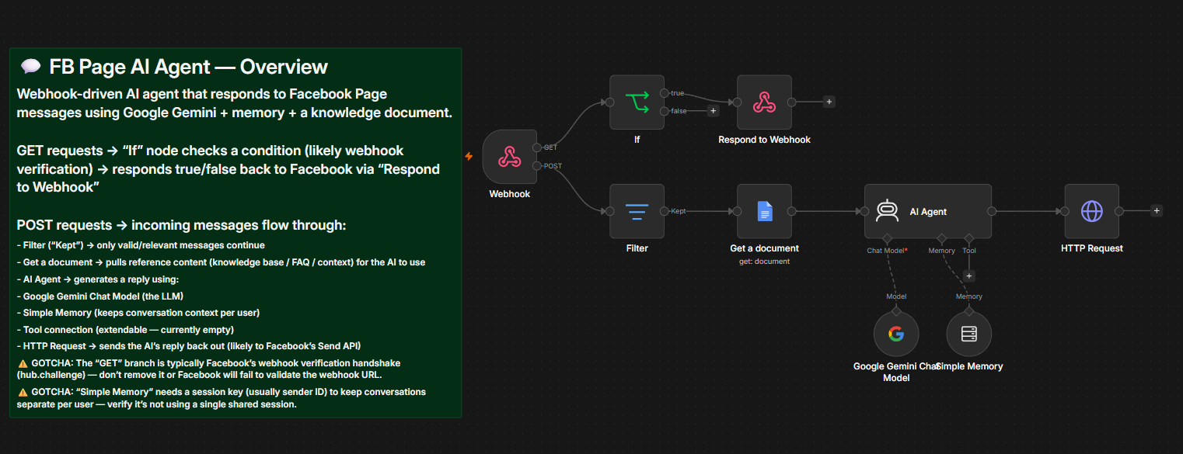Open the AI Agent node
Viewport: 1183px width, 454px height.
tap(928, 211)
